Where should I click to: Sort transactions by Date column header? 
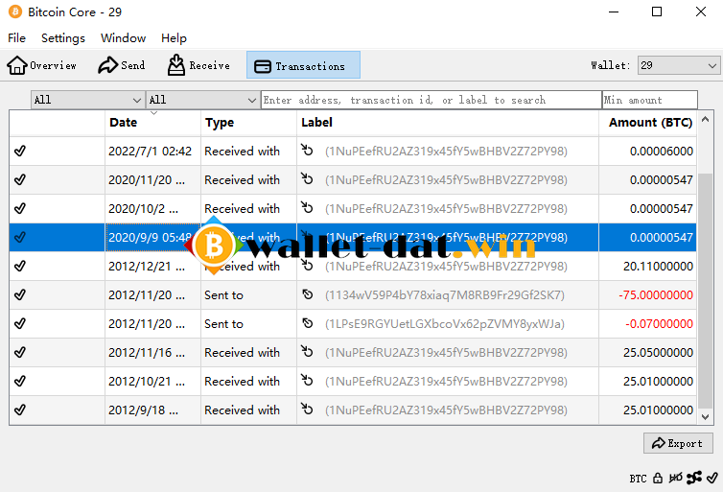152,122
